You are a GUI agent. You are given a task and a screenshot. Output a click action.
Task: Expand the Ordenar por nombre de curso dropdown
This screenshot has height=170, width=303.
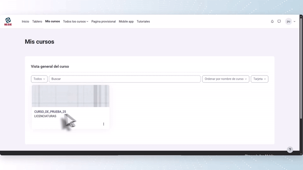(x=225, y=79)
